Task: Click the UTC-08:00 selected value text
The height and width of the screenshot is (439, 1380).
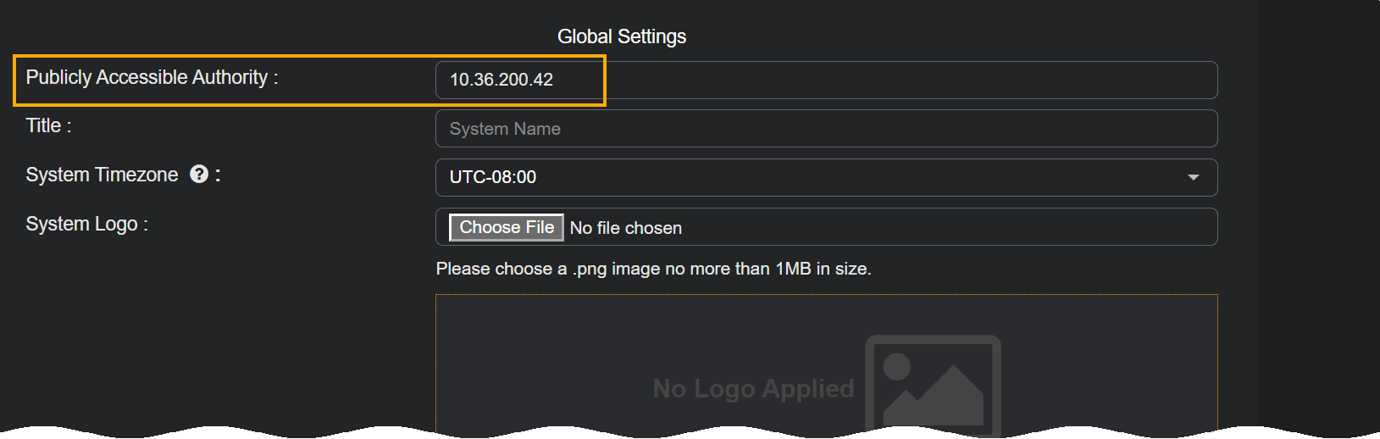Action: [493, 177]
